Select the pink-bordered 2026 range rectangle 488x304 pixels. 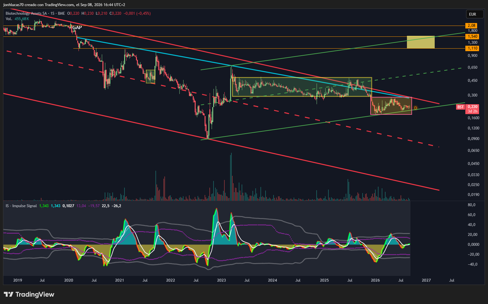[391, 106]
